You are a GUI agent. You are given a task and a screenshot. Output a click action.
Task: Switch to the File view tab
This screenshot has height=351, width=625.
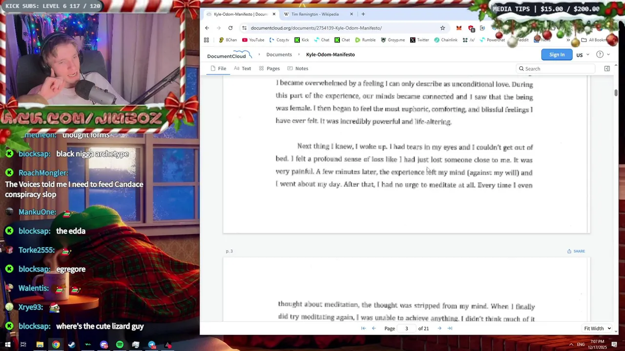pos(218,69)
